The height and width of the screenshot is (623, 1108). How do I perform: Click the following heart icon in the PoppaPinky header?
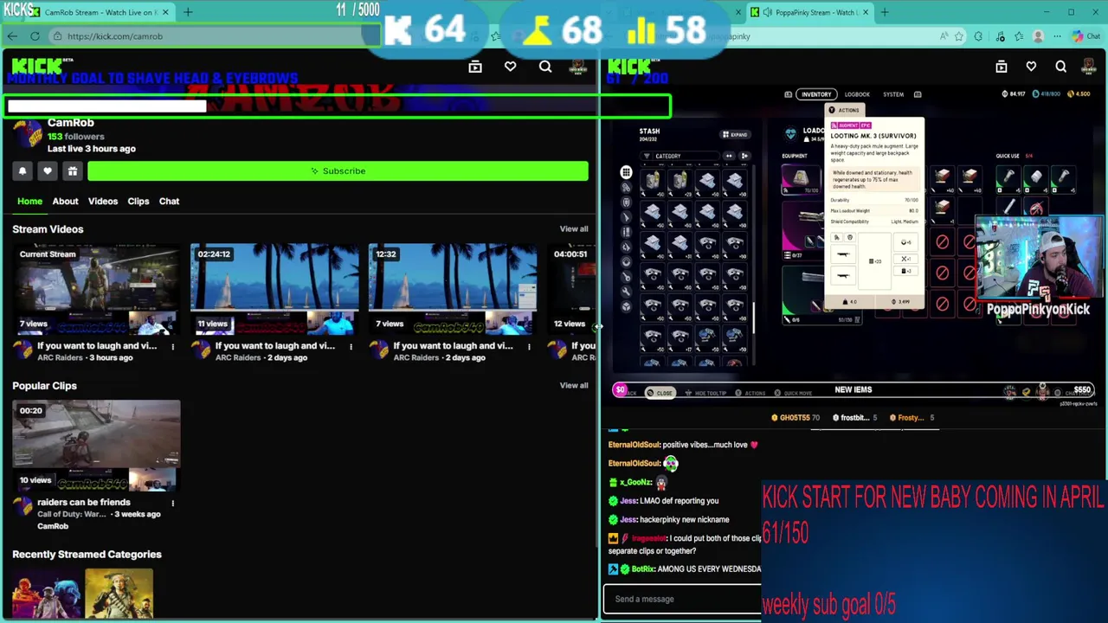(x=1031, y=67)
